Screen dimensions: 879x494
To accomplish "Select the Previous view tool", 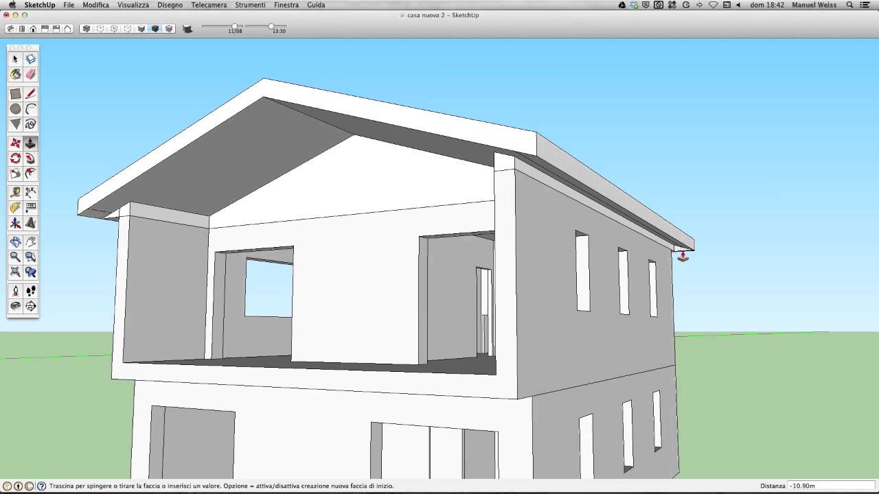I will pos(31,272).
